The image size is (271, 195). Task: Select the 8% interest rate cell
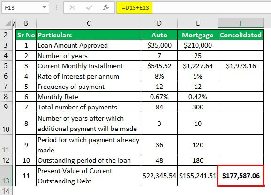[159, 76]
